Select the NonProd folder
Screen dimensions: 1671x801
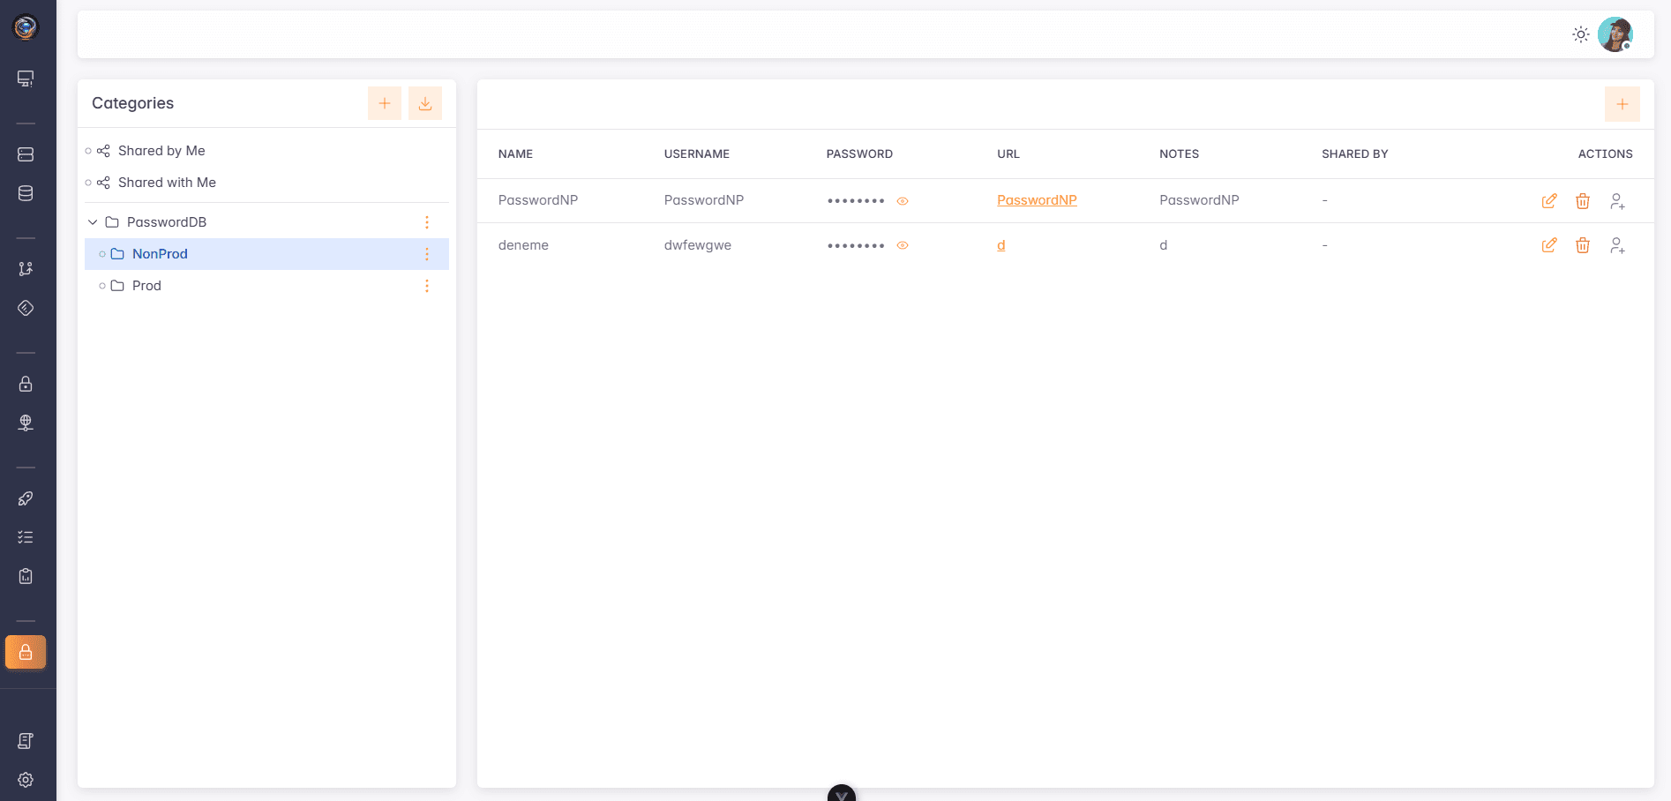pyautogui.click(x=266, y=254)
